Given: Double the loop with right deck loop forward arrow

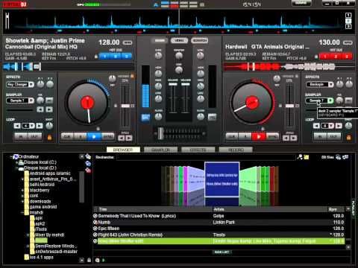Looking at the screenshot, I should (x=339, y=126).
